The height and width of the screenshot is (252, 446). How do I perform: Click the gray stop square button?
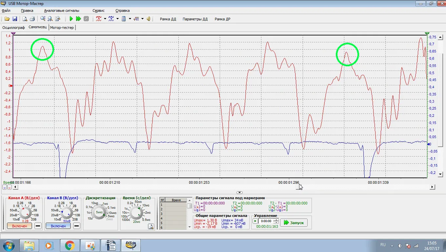click(x=86, y=19)
